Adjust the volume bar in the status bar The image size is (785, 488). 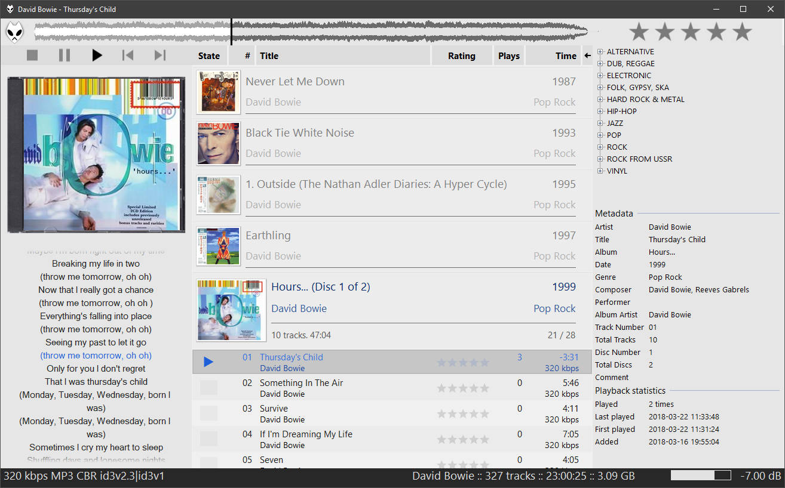pos(701,475)
